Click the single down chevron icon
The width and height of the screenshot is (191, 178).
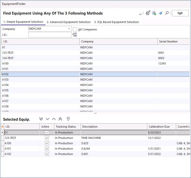47,119
